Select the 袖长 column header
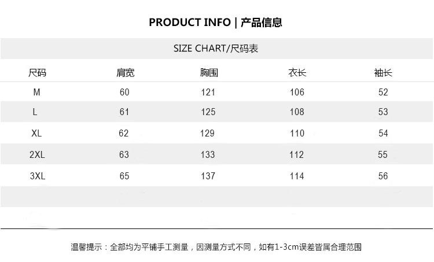Screen dimensions: 434x262 (x=383, y=73)
